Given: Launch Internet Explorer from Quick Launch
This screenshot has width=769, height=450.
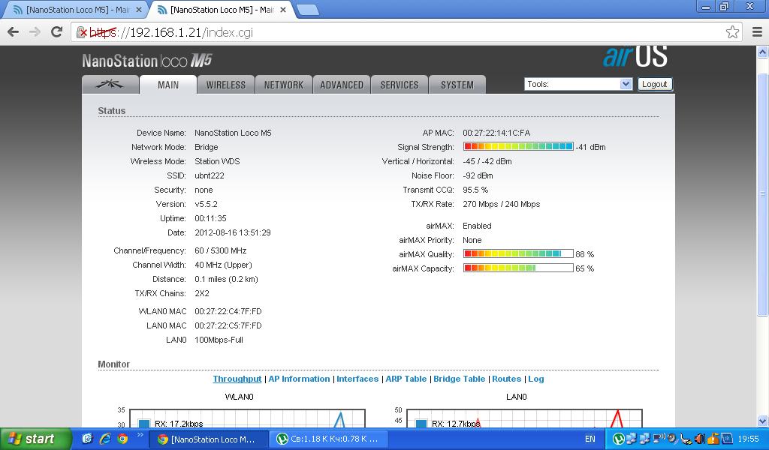Looking at the screenshot, I should (x=105, y=439).
